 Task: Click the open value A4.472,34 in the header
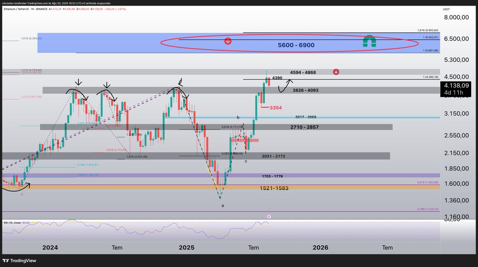pyautogui.click(x=55, y=9)
